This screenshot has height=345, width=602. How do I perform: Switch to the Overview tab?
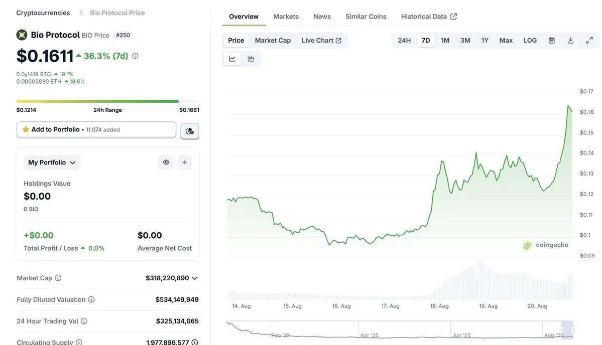coord(244,17)
